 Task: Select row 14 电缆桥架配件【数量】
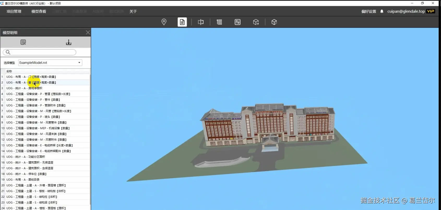(45, 151)
